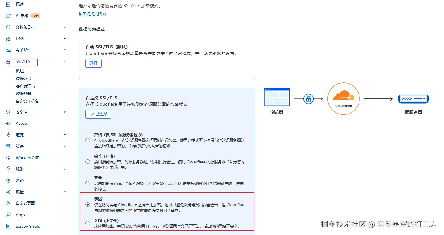Click the 规则 filter icon

8,169
